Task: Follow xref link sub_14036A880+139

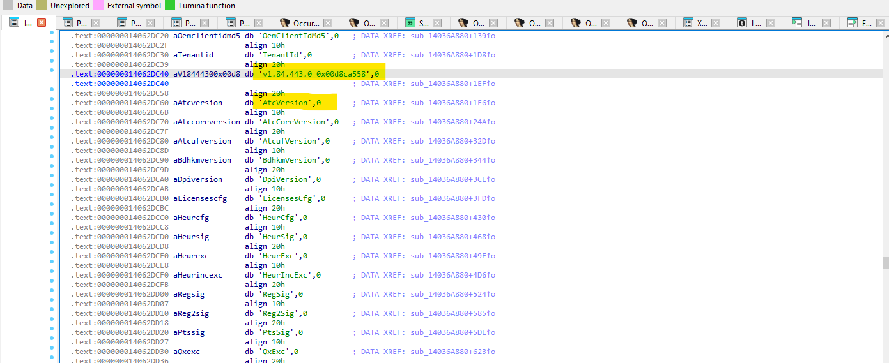Action: click(x=452, y=36)
